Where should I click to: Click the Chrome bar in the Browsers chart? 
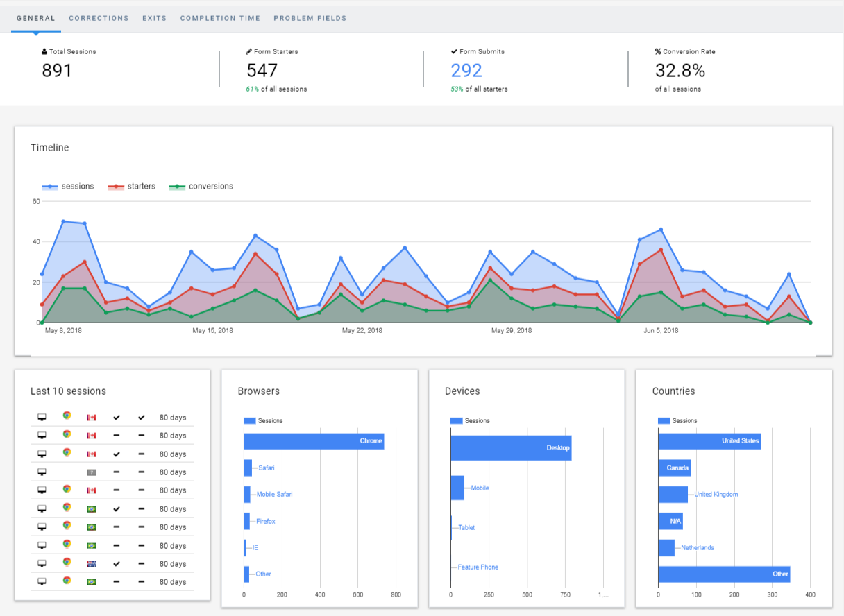coord(314,441)
